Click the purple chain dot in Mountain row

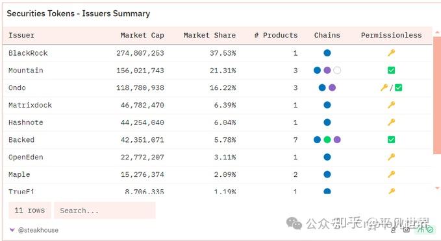pos(327,70)
